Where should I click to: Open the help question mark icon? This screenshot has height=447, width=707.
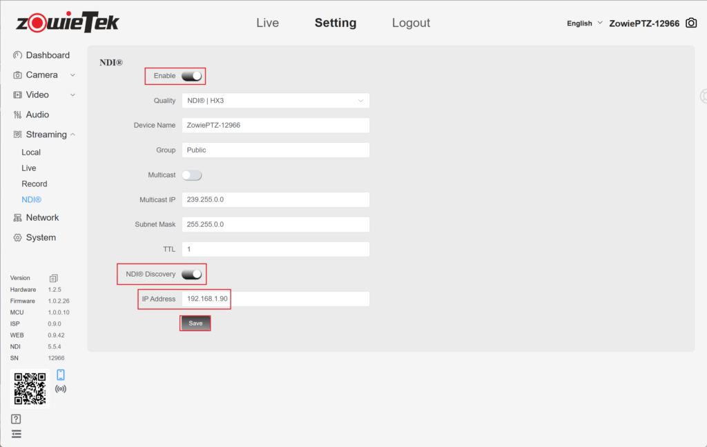click(x=17, y=419)
